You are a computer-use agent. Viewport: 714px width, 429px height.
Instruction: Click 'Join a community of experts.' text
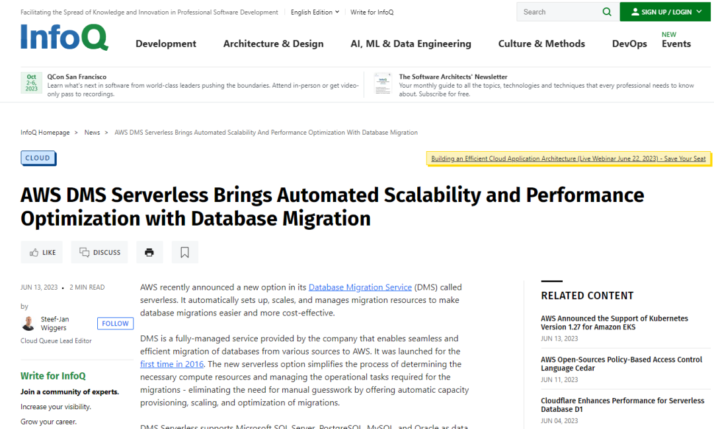(x=69, y=392)
